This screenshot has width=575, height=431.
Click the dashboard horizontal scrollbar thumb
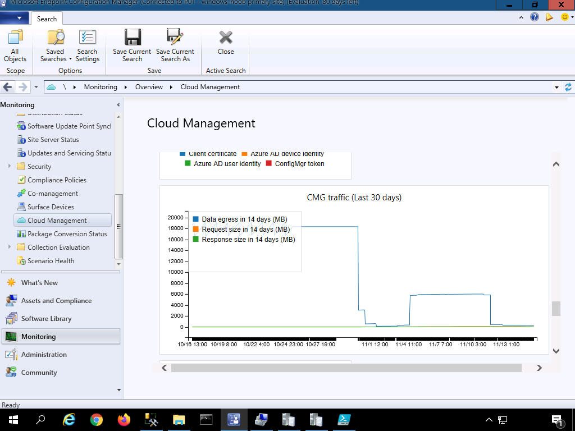(x=346, y=368)
